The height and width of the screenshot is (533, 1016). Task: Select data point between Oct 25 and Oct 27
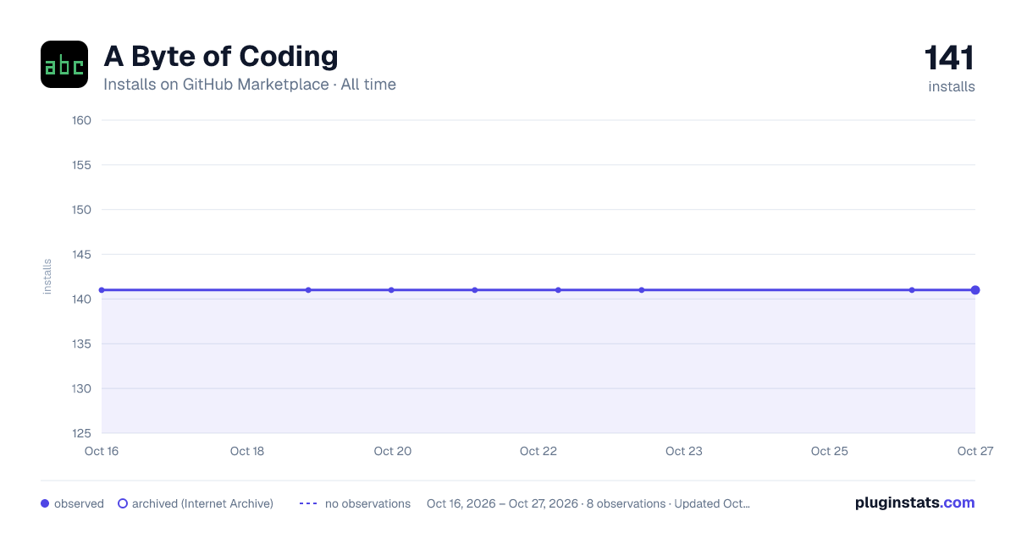tap(912, 290)
